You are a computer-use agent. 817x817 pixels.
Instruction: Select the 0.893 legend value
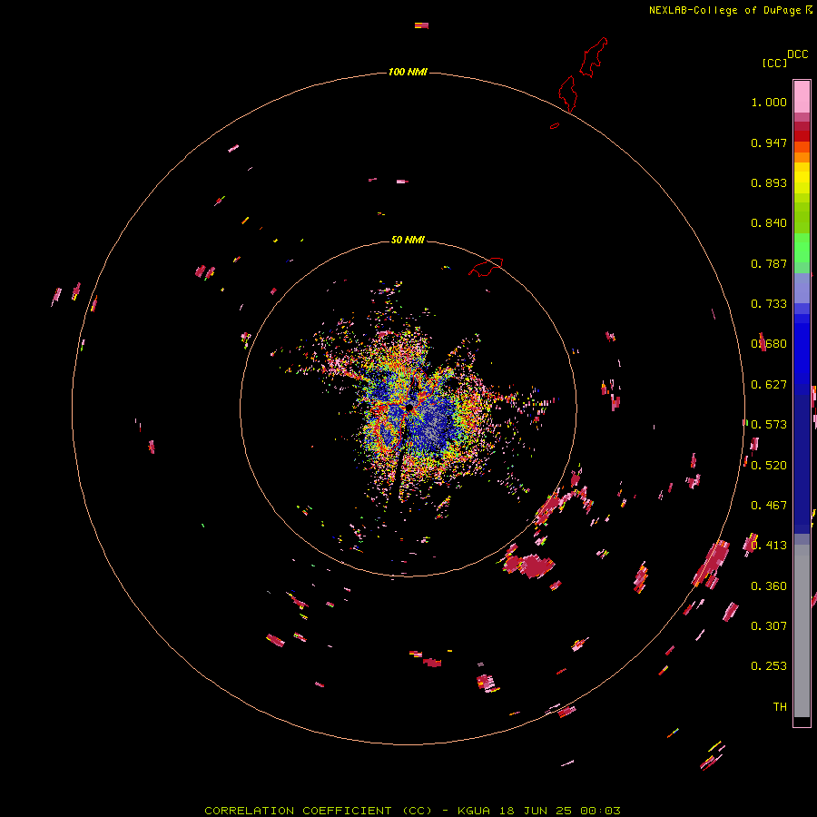pos(769,182)
